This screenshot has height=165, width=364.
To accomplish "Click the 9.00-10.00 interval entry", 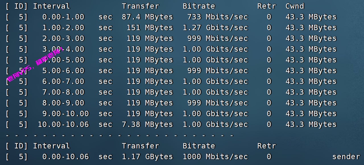I will coord(65,114).
